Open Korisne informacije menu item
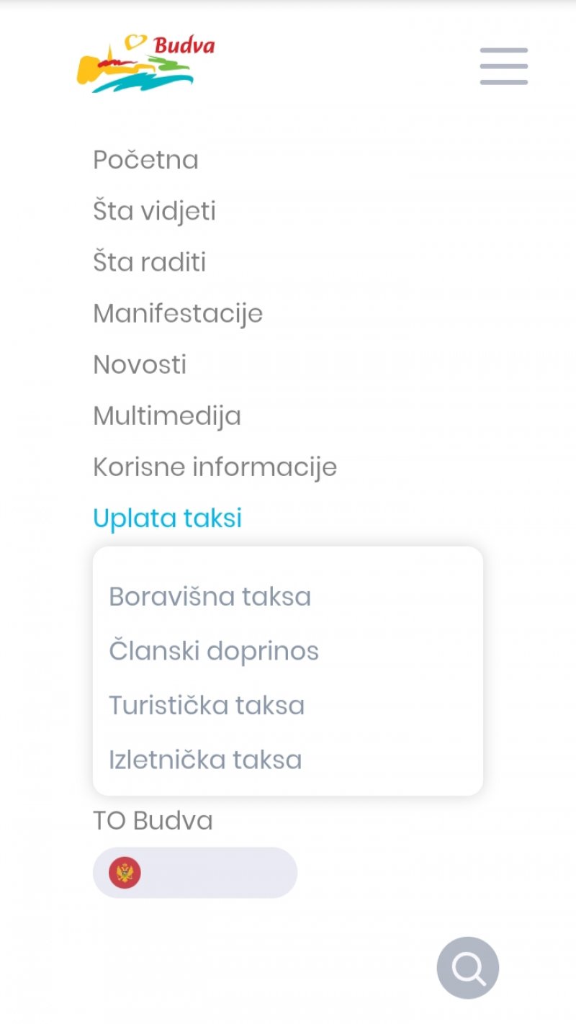This screenshot has height=1024, width=576. coord(215,467)
